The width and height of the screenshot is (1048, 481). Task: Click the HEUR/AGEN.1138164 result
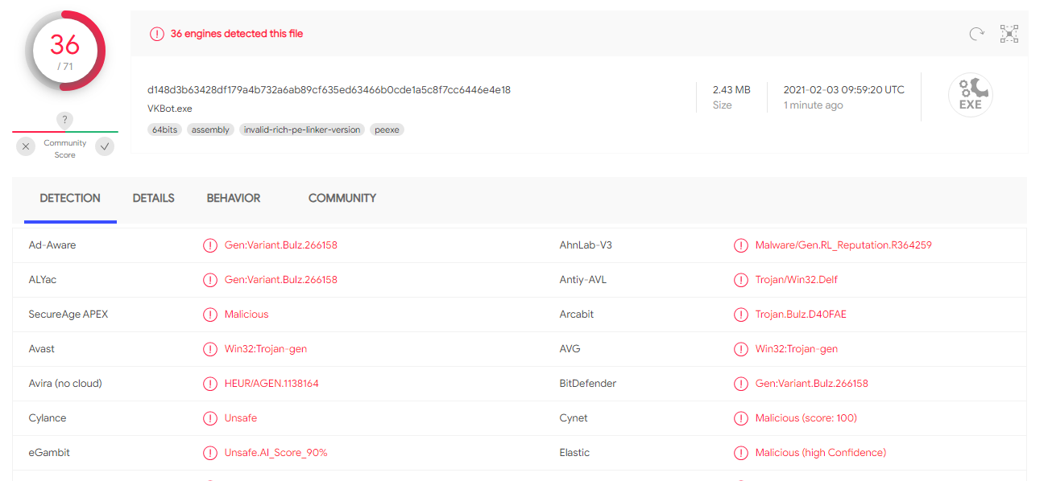click(x=271, y=384)
